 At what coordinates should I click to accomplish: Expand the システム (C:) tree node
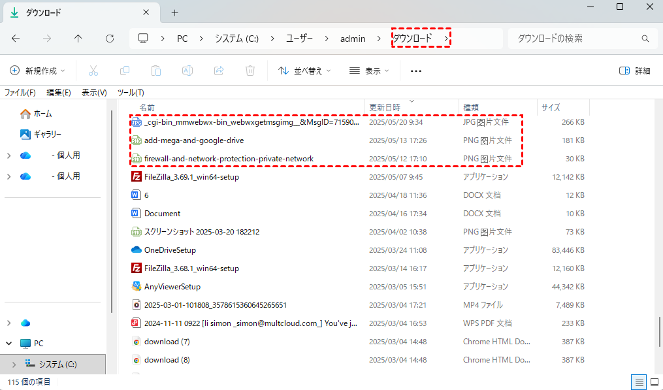coord(15,364)
